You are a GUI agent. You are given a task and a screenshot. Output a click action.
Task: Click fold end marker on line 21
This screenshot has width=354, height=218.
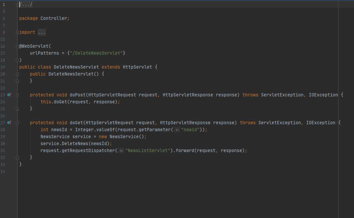point(17,81)
